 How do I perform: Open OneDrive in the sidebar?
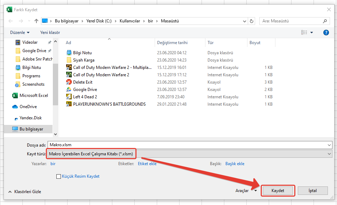28,107
